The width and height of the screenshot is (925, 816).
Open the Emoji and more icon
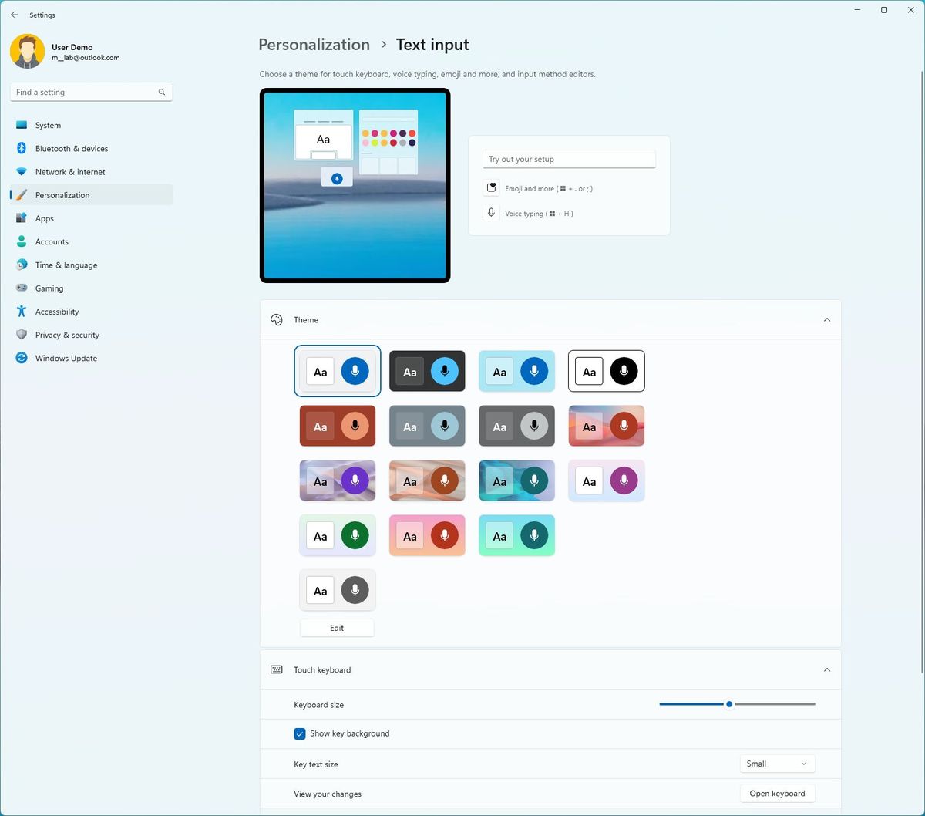pos(491,187)
